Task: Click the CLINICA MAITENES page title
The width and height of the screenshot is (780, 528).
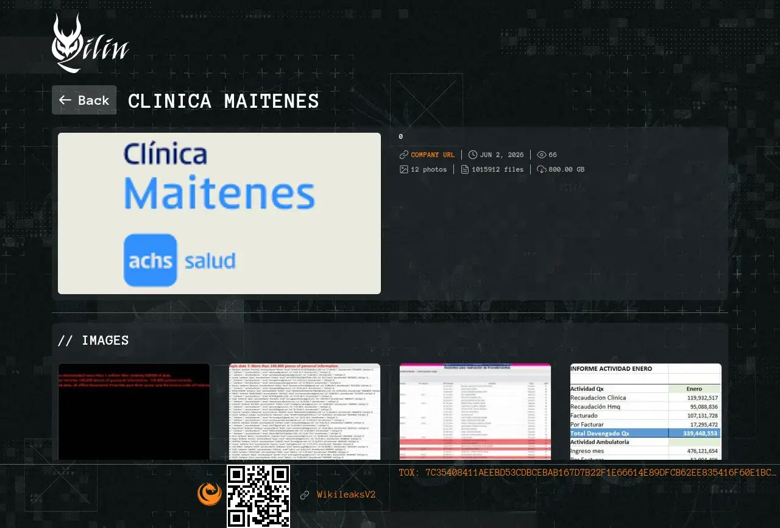Action: [x=224, y=101]
